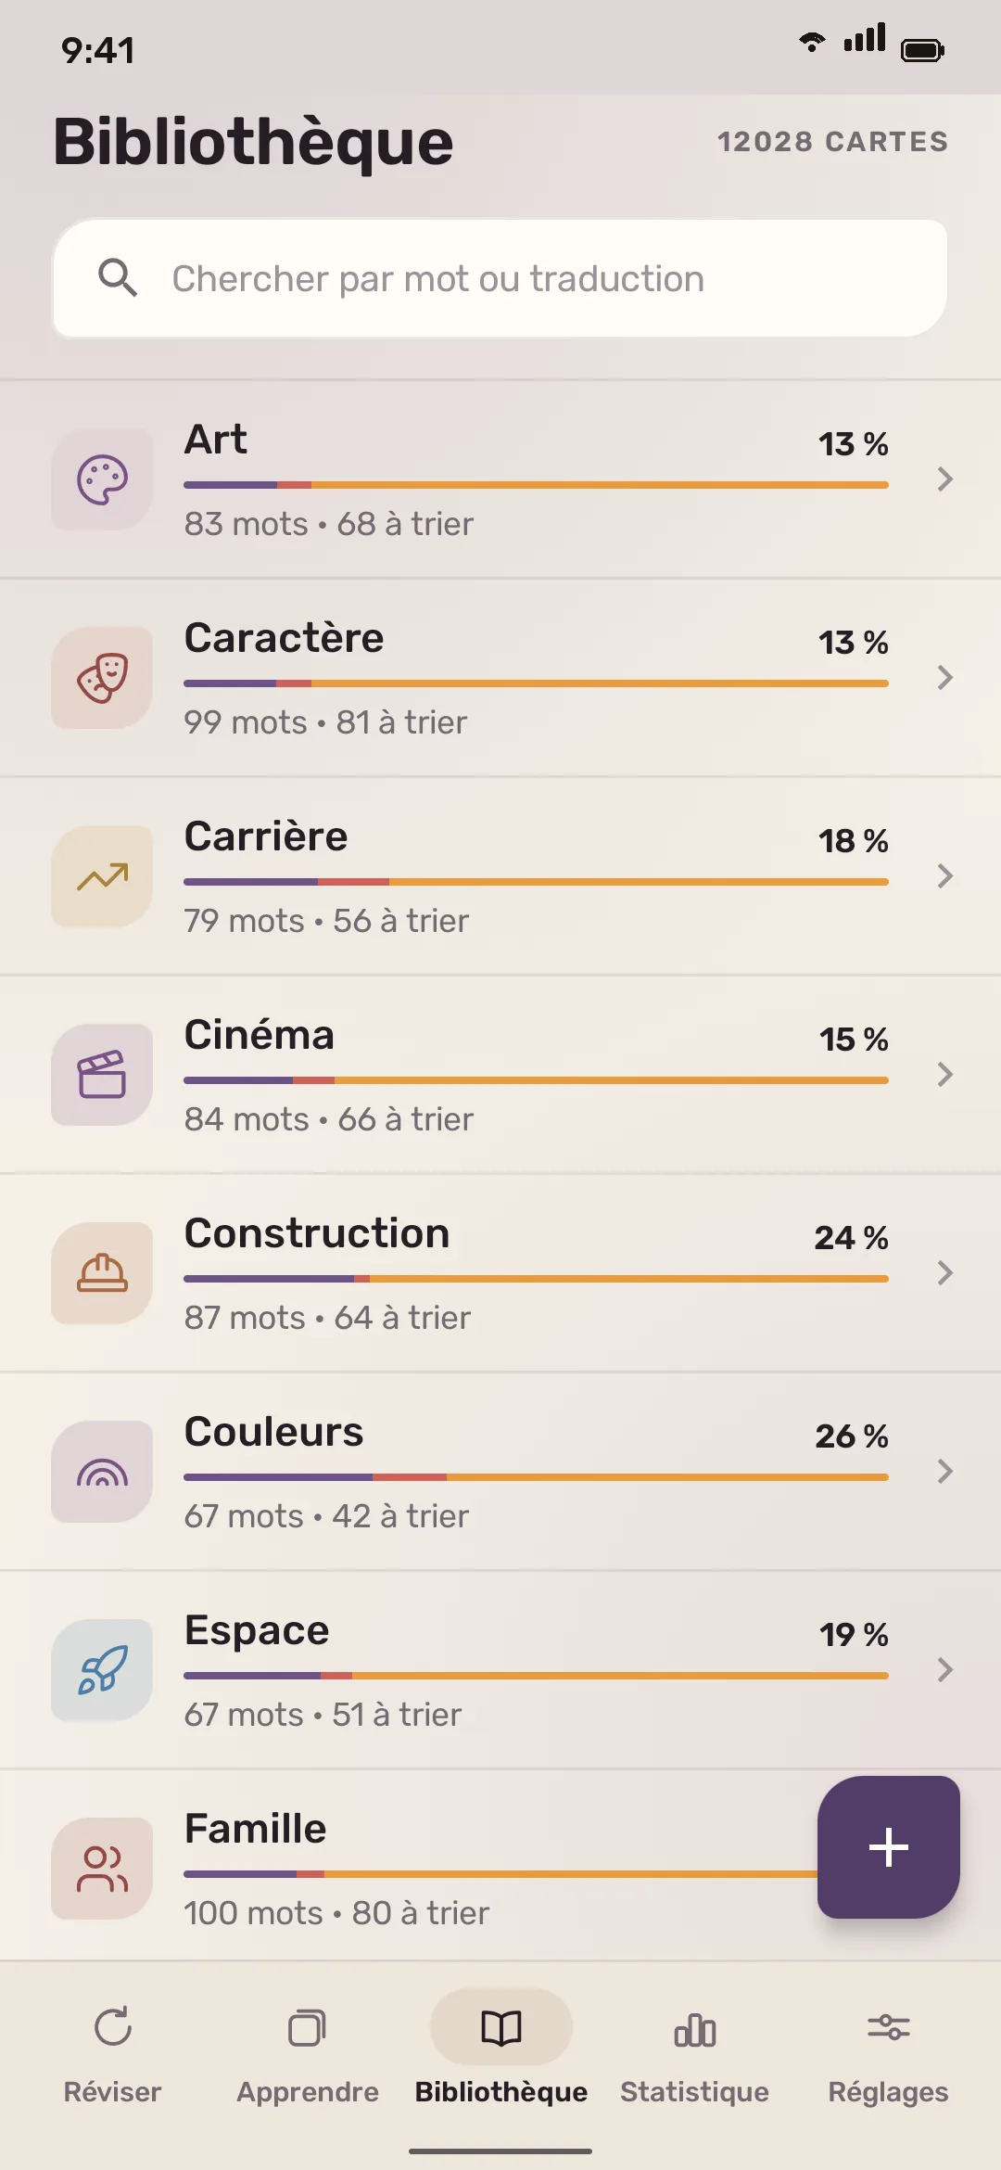Expand the Espace category chevron
Viewport: 1001px width, 2170px height.
point(944,1670)
